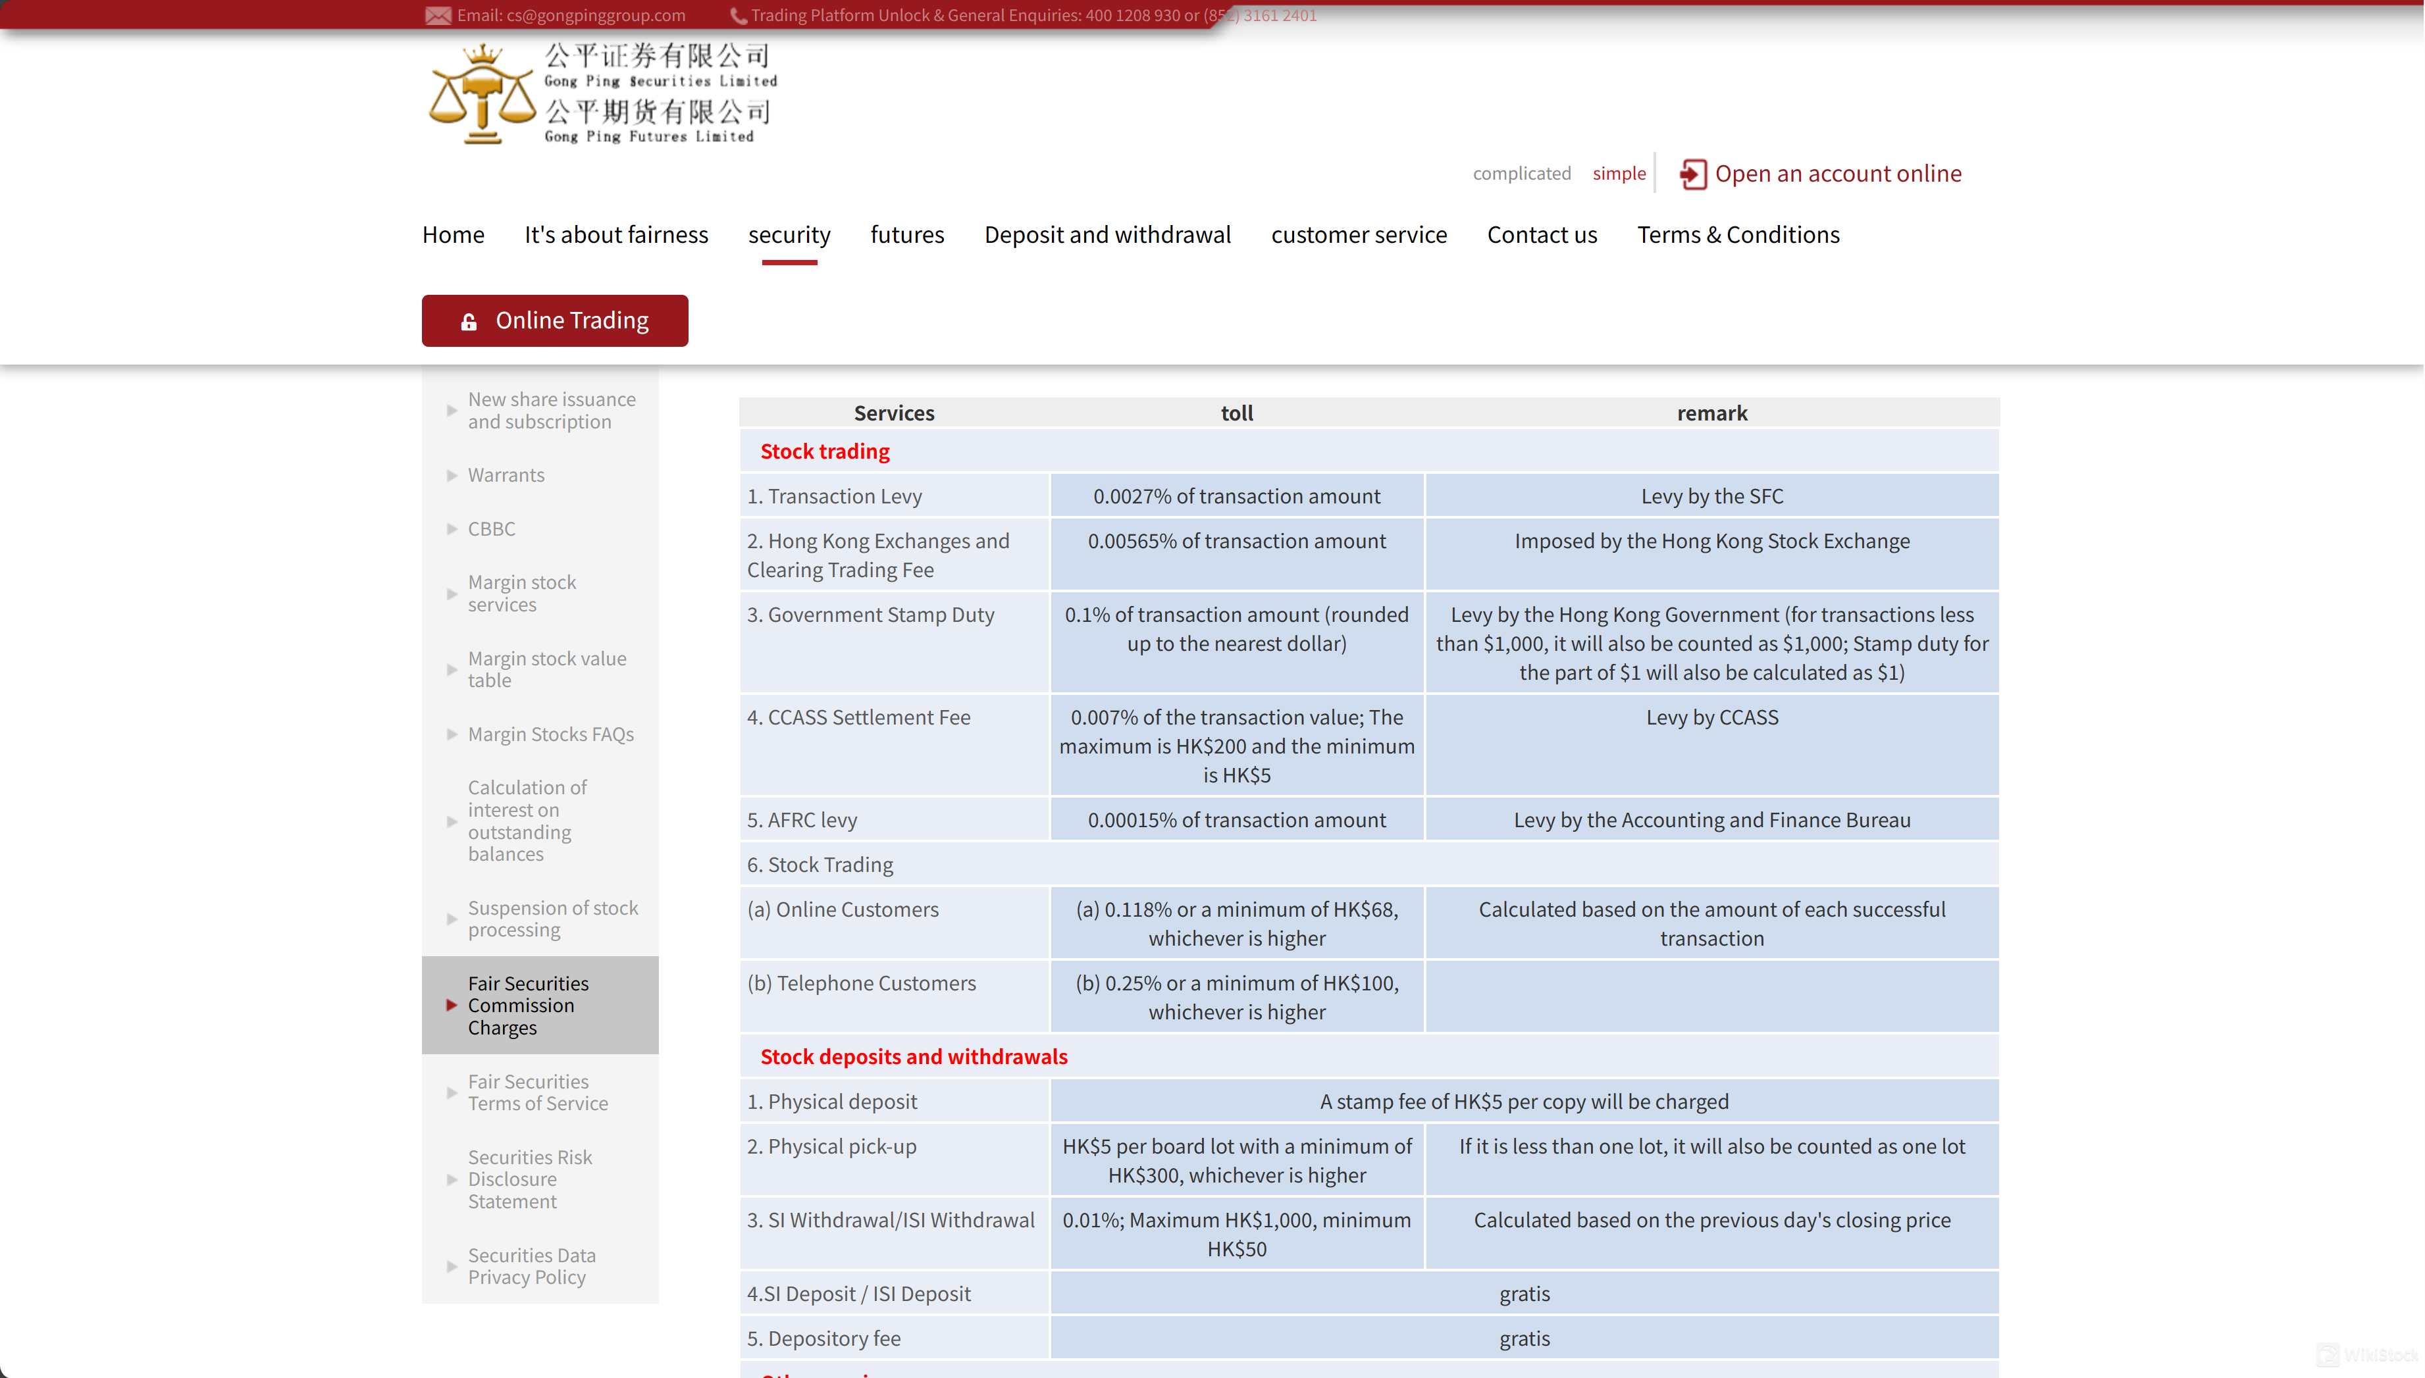Expand the security navigation menu
This screenshot has height=1378, width=2425.
click(789, 235)
